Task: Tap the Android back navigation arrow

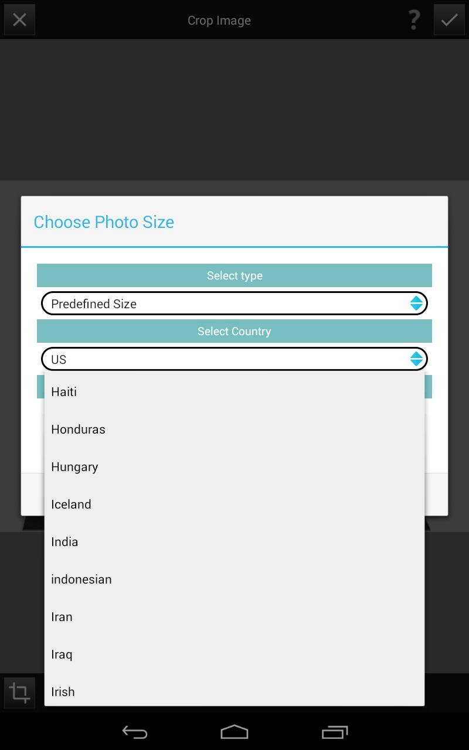Action: 134,732
